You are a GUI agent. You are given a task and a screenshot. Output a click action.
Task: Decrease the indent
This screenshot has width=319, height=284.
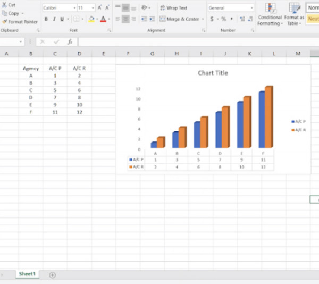point(144,19)
